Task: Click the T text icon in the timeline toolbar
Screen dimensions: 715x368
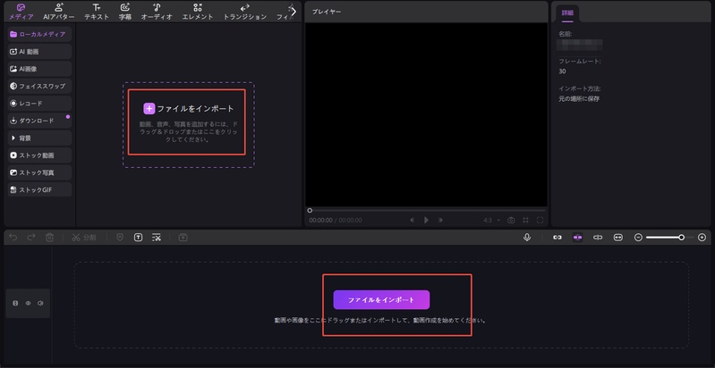Action: pos(138,238)
